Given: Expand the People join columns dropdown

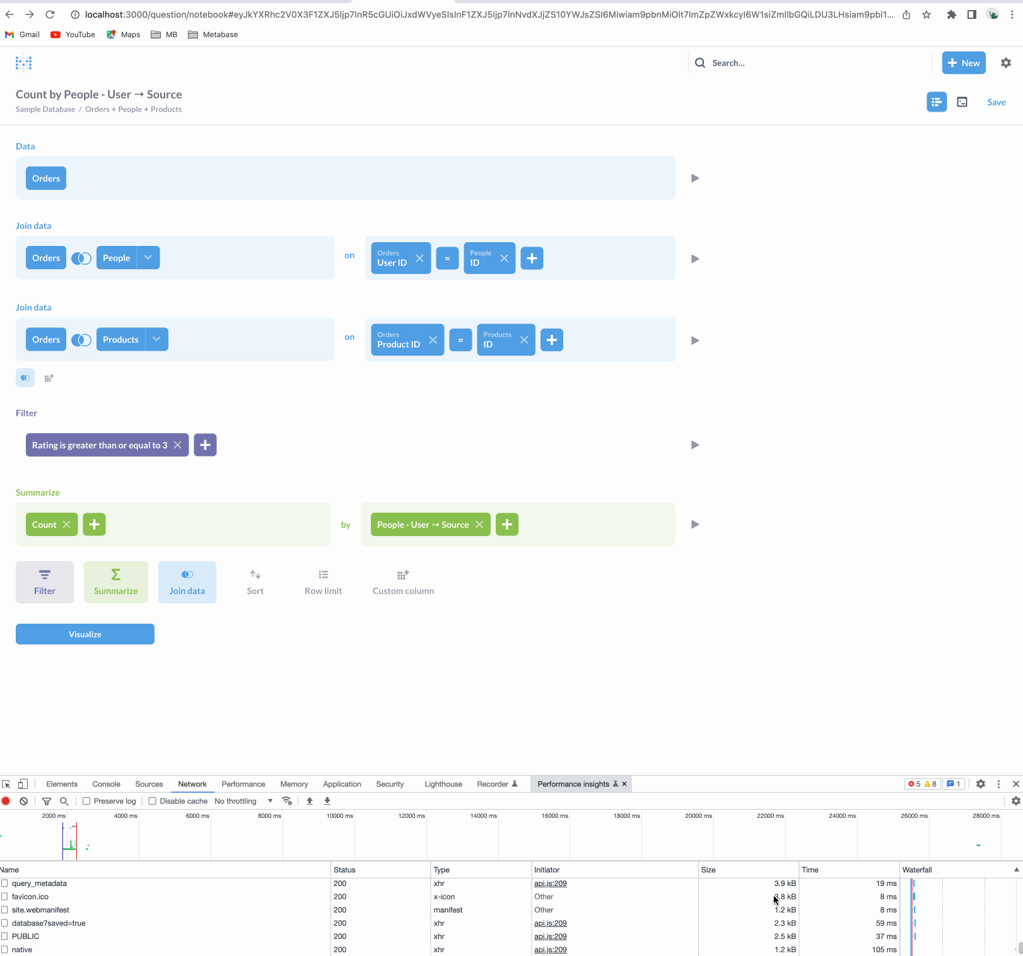Looking at the screenshot, I should pos(148,258).
